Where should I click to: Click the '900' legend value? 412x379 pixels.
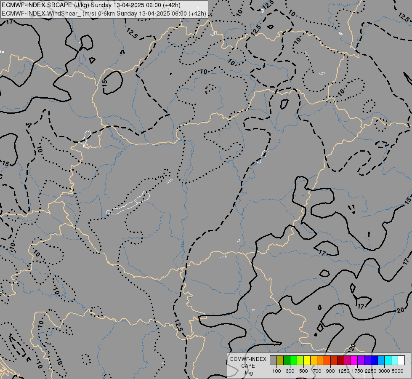330,371
